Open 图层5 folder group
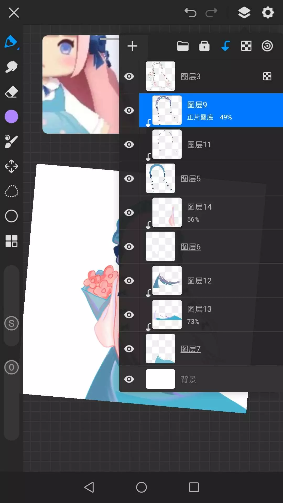The width and height of the screenshot is (283, 503). 191,179
